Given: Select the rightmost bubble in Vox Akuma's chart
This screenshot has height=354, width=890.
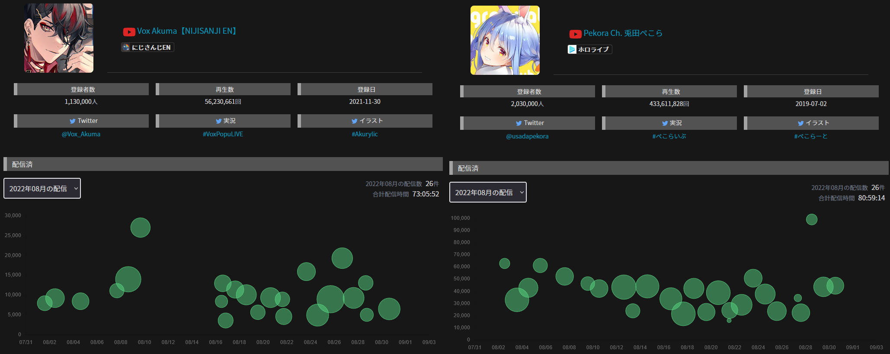Looking at the screenshot, I should click(x=389, y=309).
